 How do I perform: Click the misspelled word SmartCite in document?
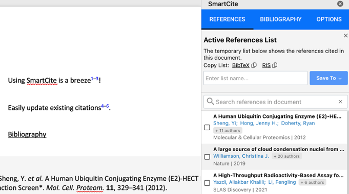pyautogui.click(x=42, y=80)
